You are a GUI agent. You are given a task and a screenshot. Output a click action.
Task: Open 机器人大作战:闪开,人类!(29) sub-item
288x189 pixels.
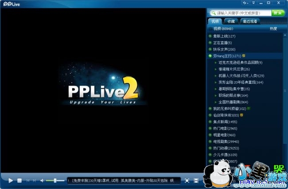pyautogui.click(x=241, y=76)
